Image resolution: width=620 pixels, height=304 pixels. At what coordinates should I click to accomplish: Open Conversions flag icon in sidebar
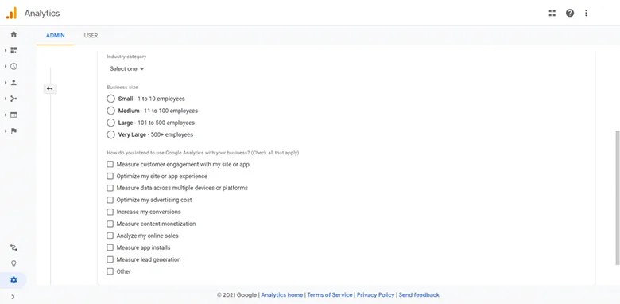tap(14, 131)
